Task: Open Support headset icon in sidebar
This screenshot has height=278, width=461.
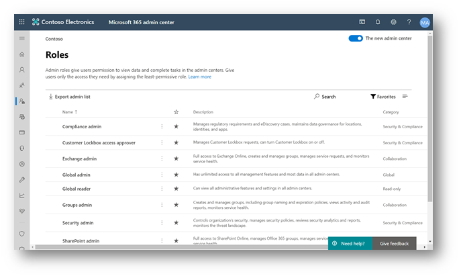Action: [x=21, y=148]
